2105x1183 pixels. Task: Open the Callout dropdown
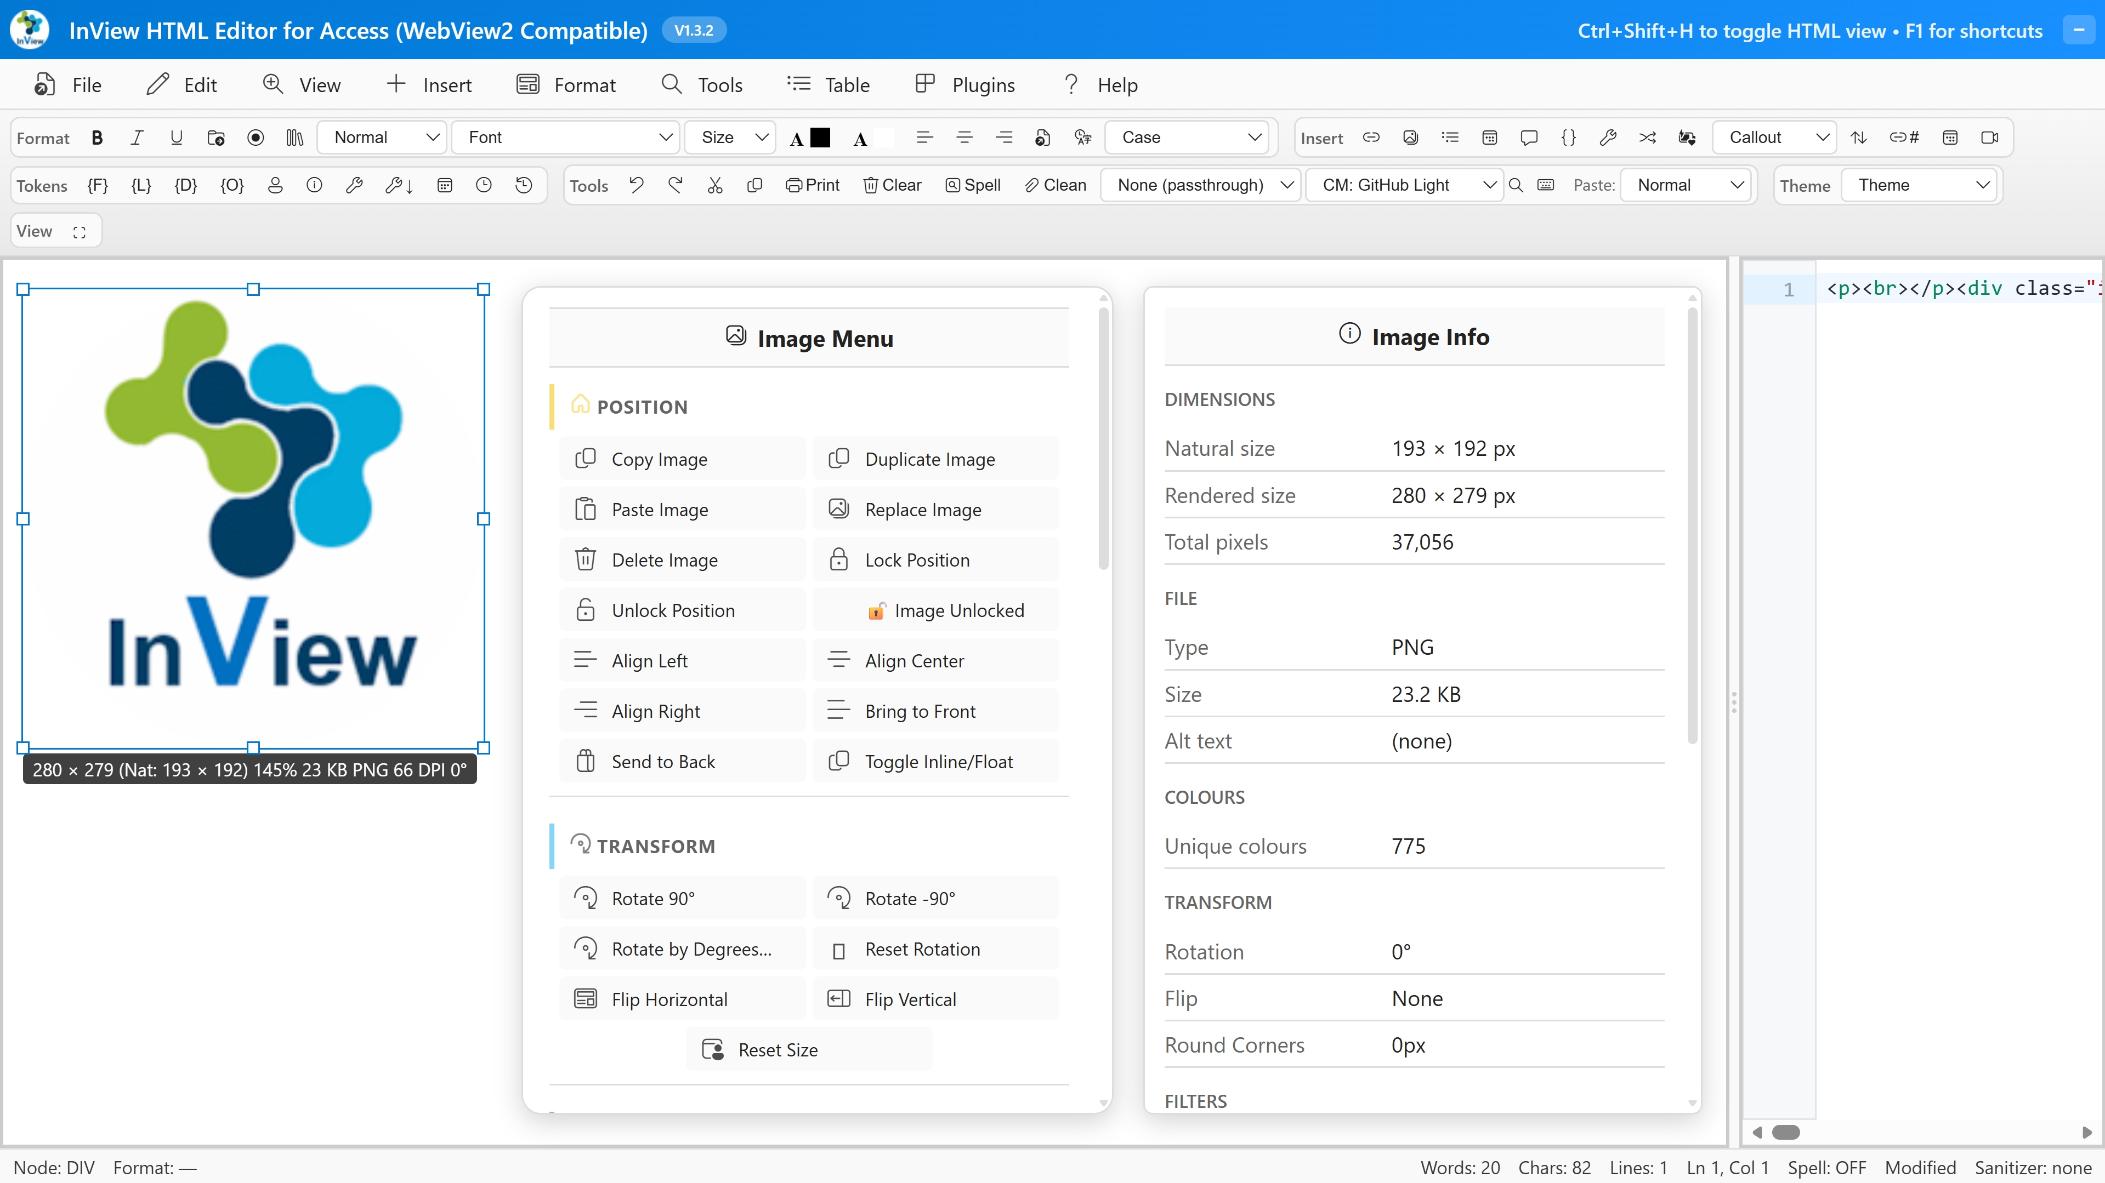1773,137
